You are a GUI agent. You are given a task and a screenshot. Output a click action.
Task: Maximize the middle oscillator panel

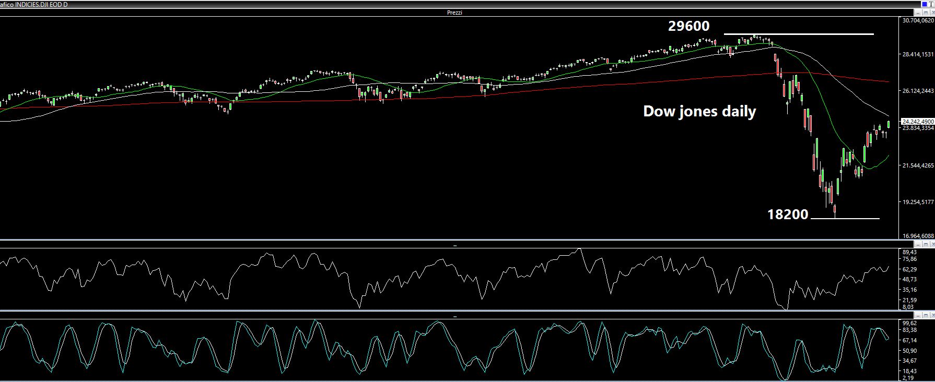pyautogui.click(x=926, y=244)
